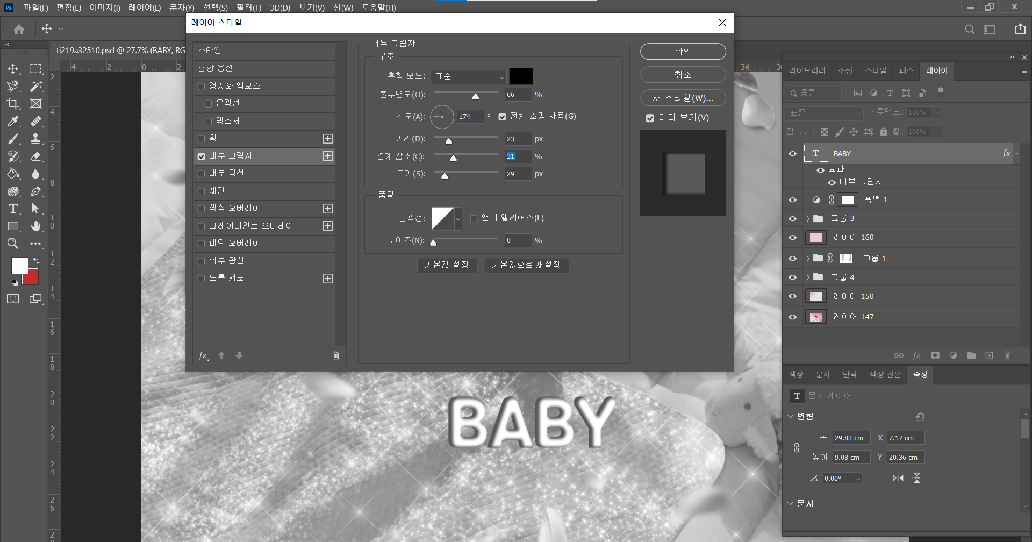Screen dimensions: 1032x542
Task: Add layer mask icon in Layers panel
Action: tap(935, 355)
